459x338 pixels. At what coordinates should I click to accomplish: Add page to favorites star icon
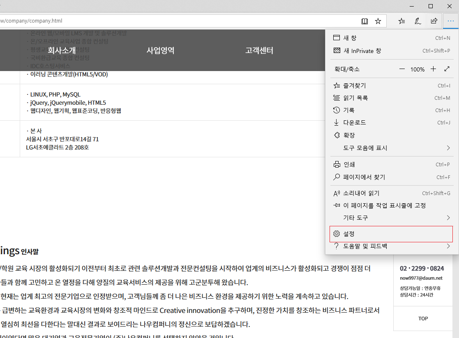(378, 21)
